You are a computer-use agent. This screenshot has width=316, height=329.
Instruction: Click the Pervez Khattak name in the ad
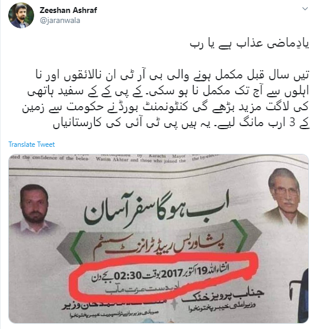point(224,295)
